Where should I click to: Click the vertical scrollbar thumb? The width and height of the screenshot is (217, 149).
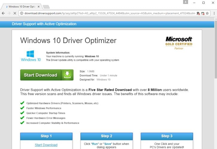(216, 49)
